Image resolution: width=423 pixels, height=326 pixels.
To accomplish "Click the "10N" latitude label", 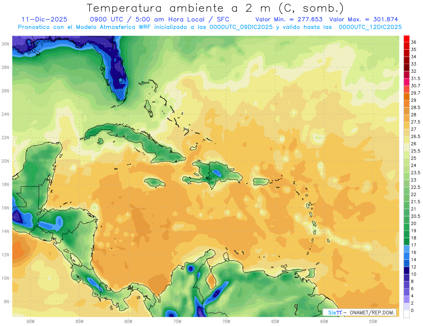I will click(5, 278).
